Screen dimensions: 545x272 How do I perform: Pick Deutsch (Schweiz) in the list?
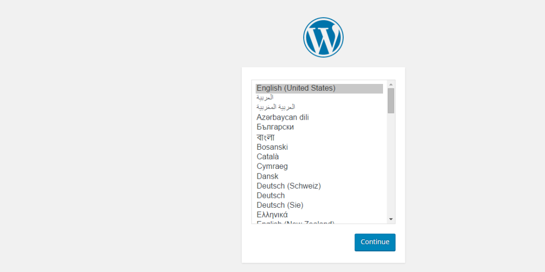tap(319, 186)
